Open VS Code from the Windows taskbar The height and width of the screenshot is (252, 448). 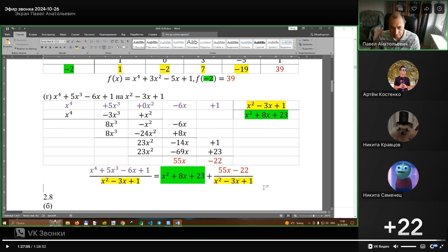tap(150, 223)
